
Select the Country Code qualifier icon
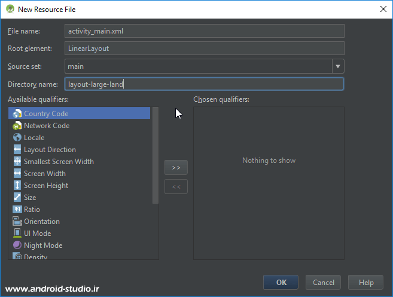tap(17, 114)
